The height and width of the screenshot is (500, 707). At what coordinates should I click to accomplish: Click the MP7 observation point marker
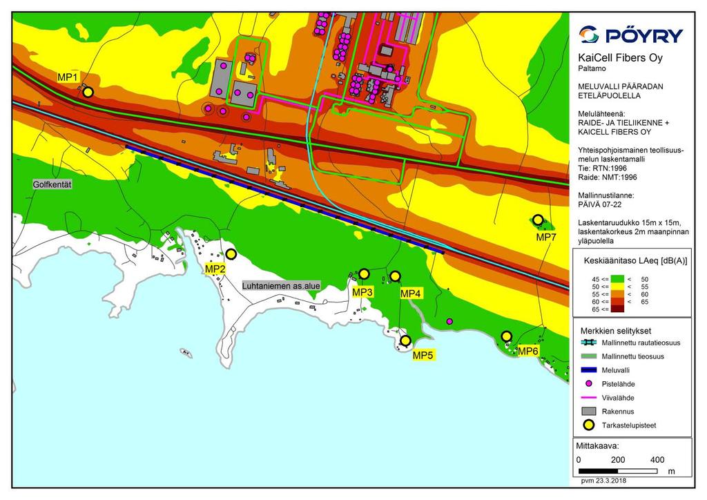pos(538,220)
